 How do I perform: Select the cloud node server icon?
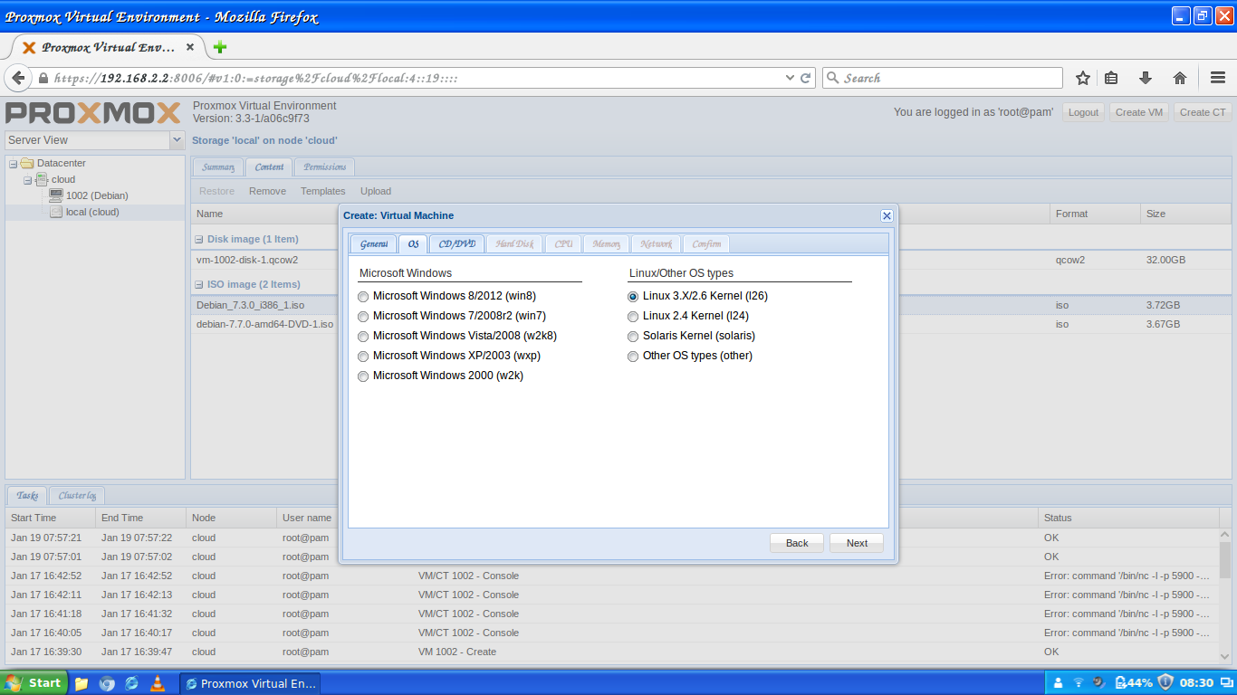click(x=42, y=179)
